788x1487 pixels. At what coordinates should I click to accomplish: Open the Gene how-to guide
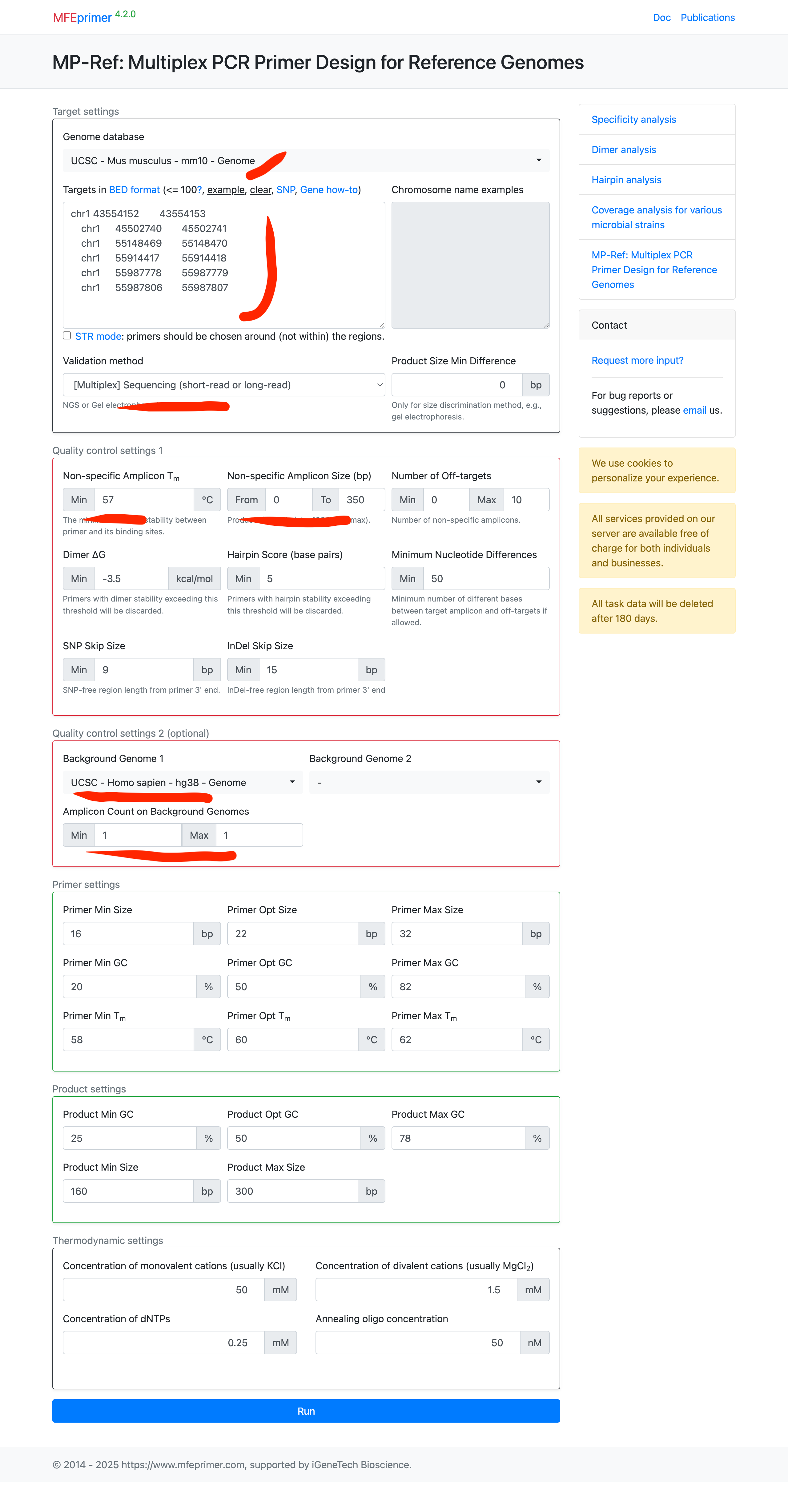pos(328,189)
